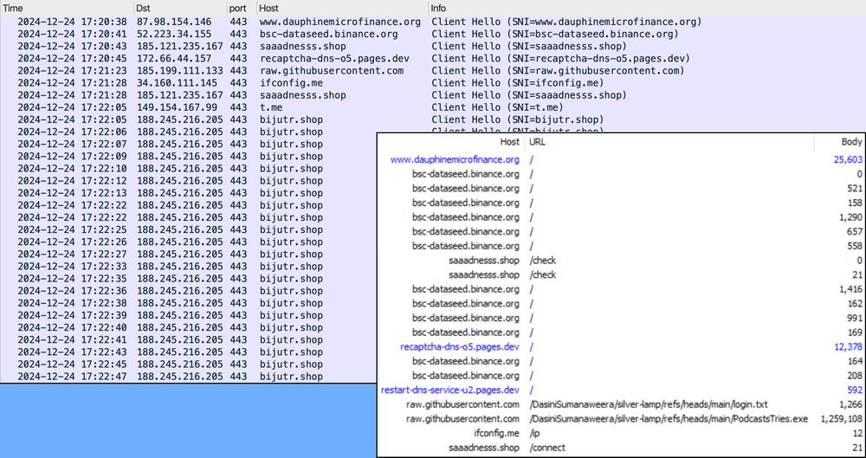Sort session list by Body column header
This screenshot has width=866, height=458.
click(838, 142)
